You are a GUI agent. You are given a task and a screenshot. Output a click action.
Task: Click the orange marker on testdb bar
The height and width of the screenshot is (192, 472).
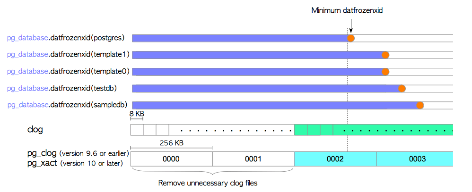[402, 89]
